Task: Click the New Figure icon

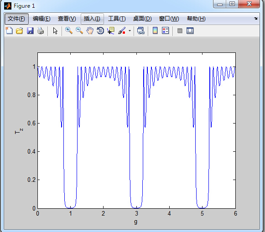Action: point(9,31)
